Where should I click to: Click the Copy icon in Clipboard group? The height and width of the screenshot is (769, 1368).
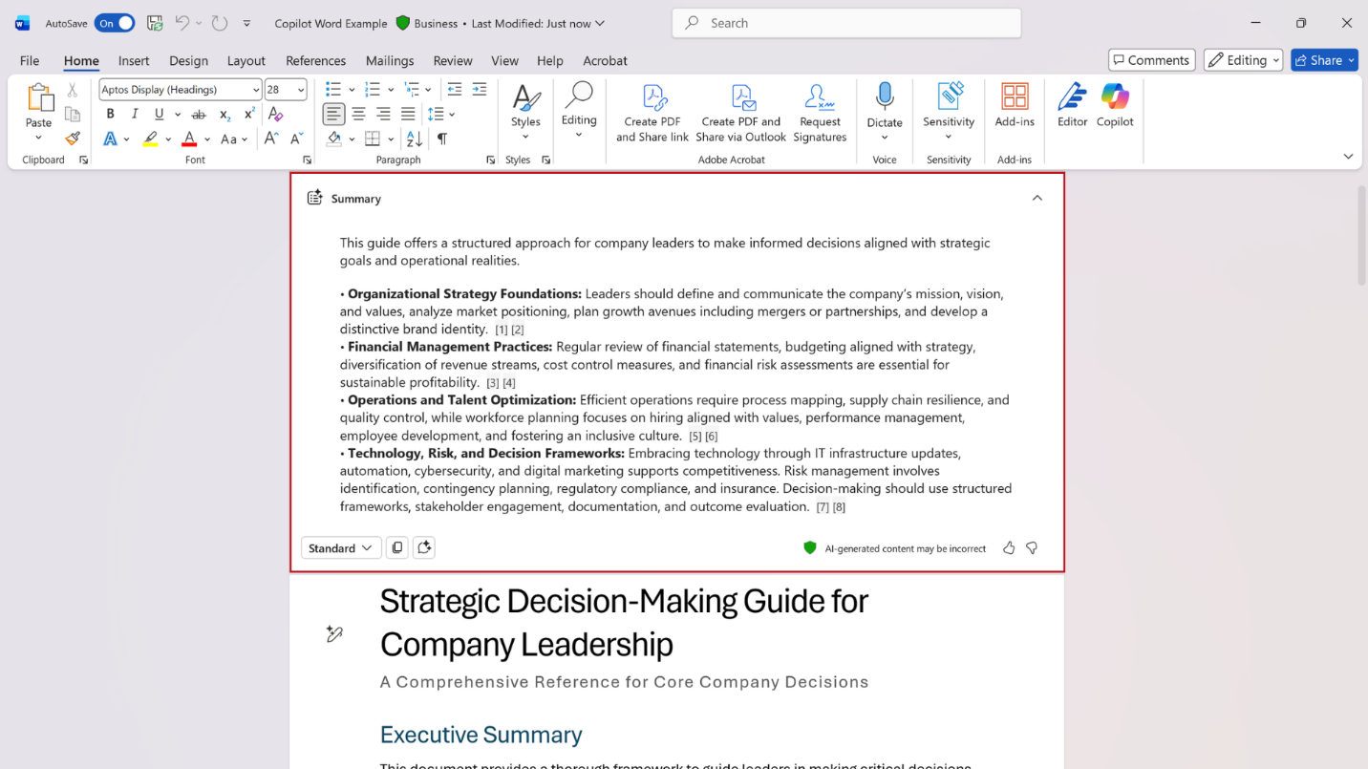73,114
